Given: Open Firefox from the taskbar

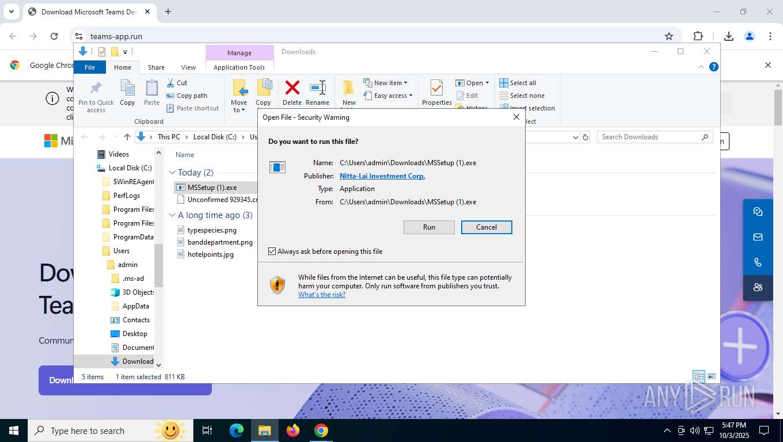Looking at the screenshot, I should tap(293, 430).
